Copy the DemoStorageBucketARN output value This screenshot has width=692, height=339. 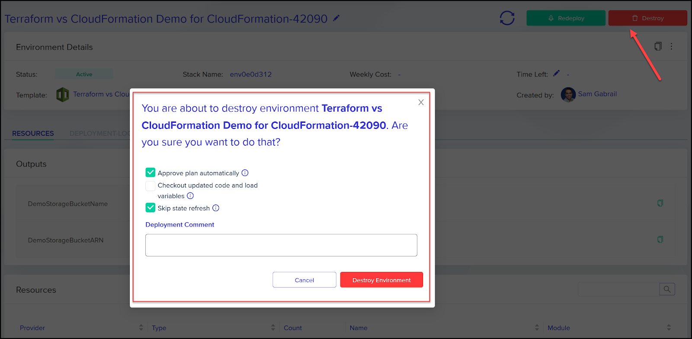660,240
